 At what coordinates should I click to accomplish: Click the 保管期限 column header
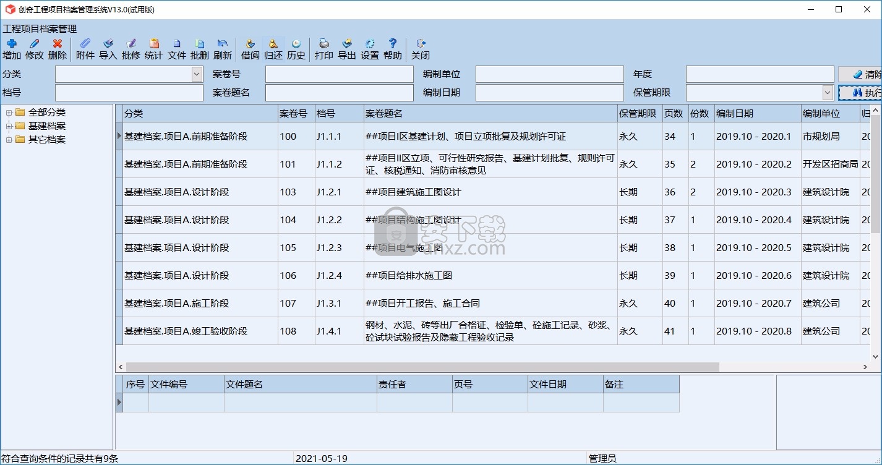[640, 114]
